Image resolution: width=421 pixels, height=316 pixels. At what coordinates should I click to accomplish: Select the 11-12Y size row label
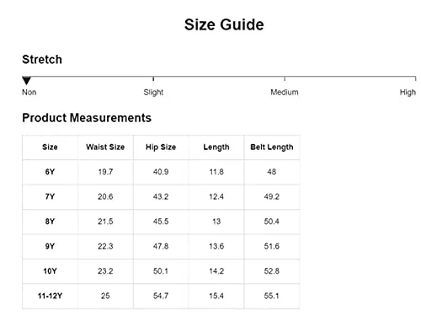(x=50, y=296)
